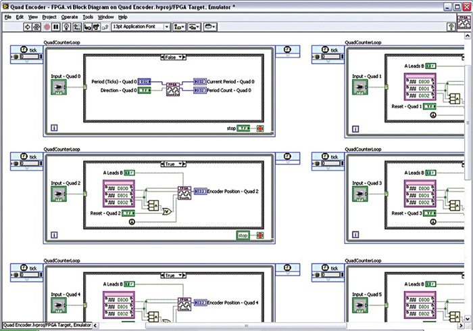473x331 pixels.
Task: Open the Operate menu
Action: 69,16
